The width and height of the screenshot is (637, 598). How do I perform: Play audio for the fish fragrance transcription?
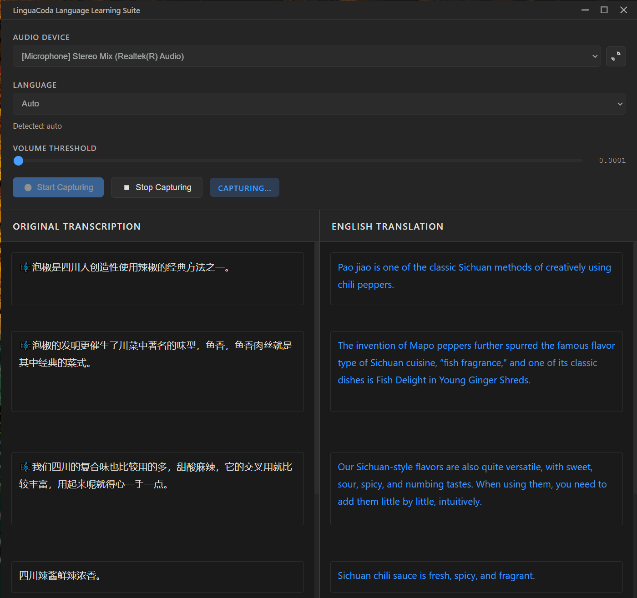tap(25, 345)
